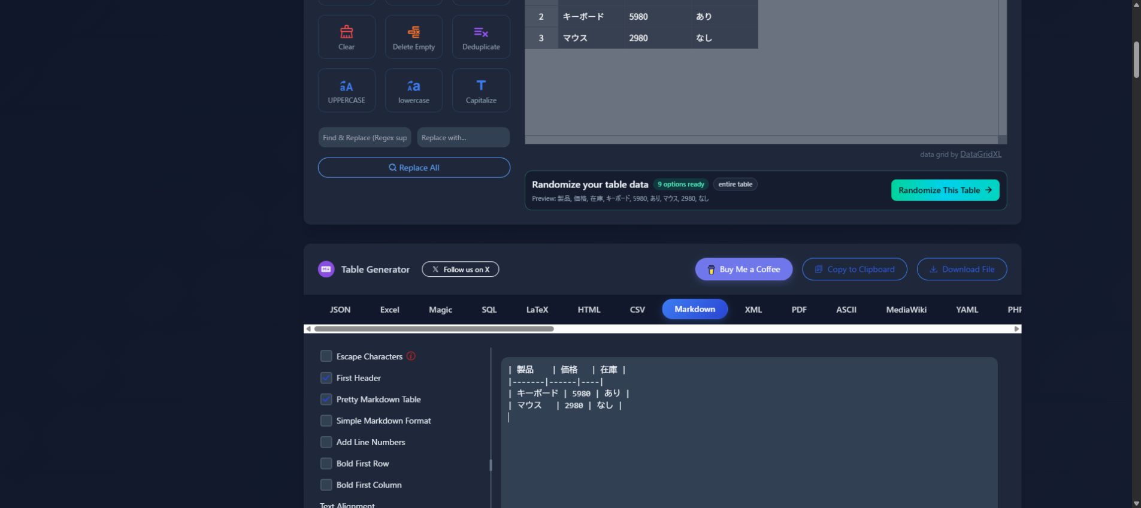
Task: Click the Download File button
Action: 962,269
